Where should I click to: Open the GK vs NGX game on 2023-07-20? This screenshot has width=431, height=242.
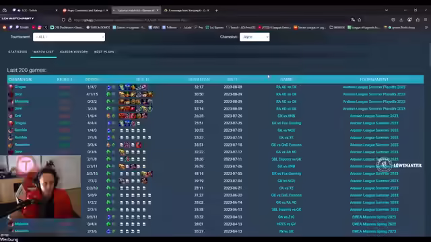(x=286, y=130)
